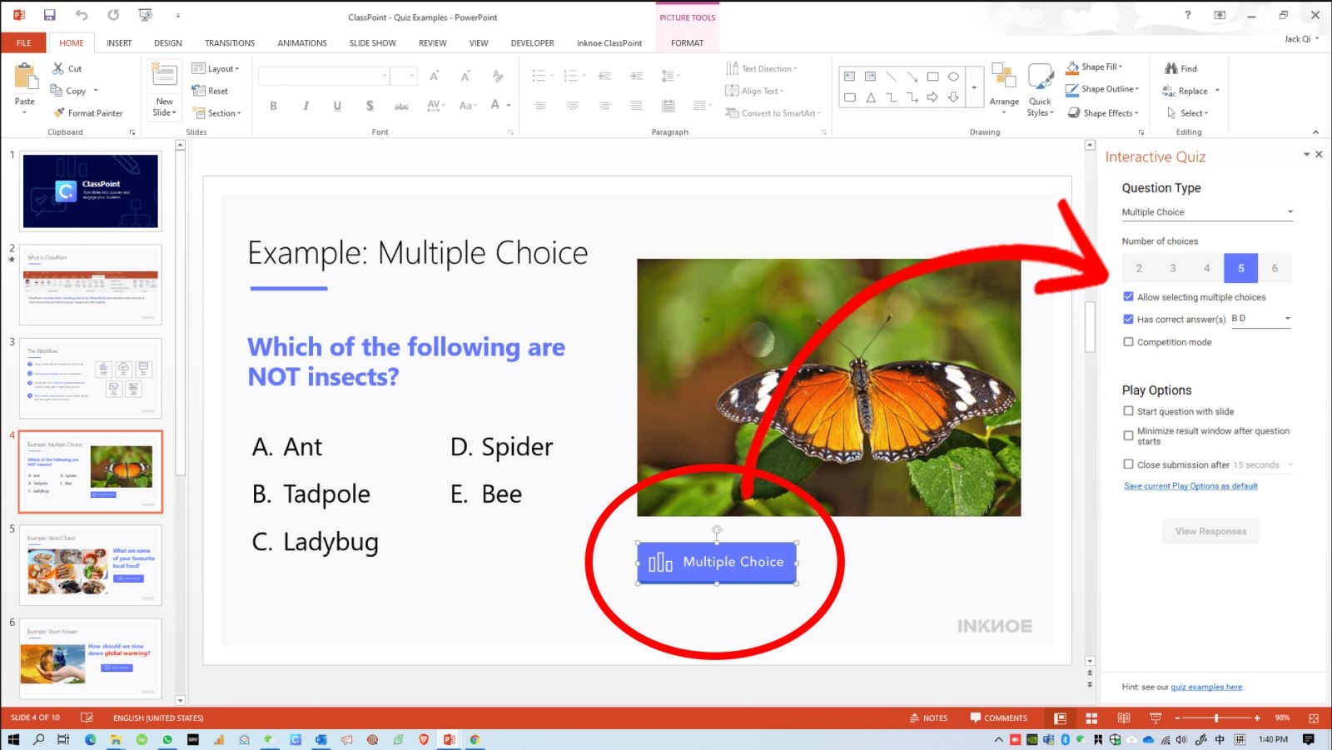Switch to the Inknoe ClassPoint tab
1332x750 pixels.
click(609, 42)
